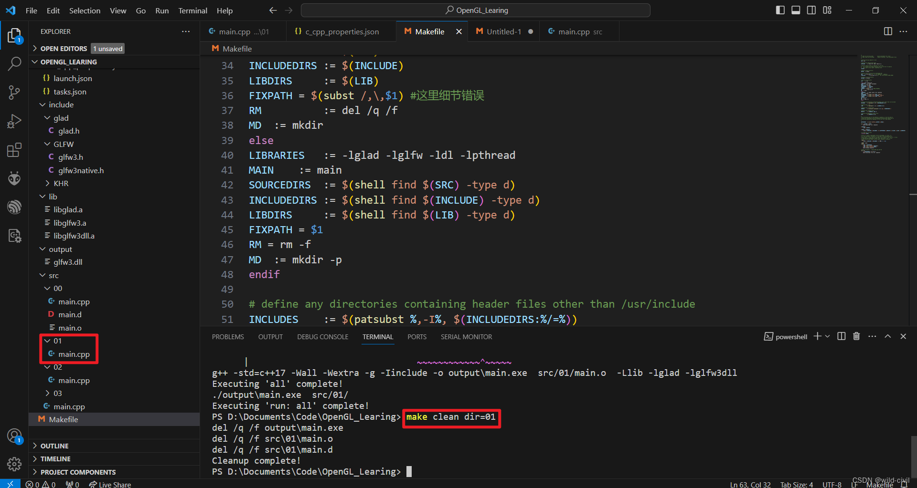The width and height of the screenshot is (917, 488).
Task: Toggle the bottom panel layout
Action: pos(796,10)
